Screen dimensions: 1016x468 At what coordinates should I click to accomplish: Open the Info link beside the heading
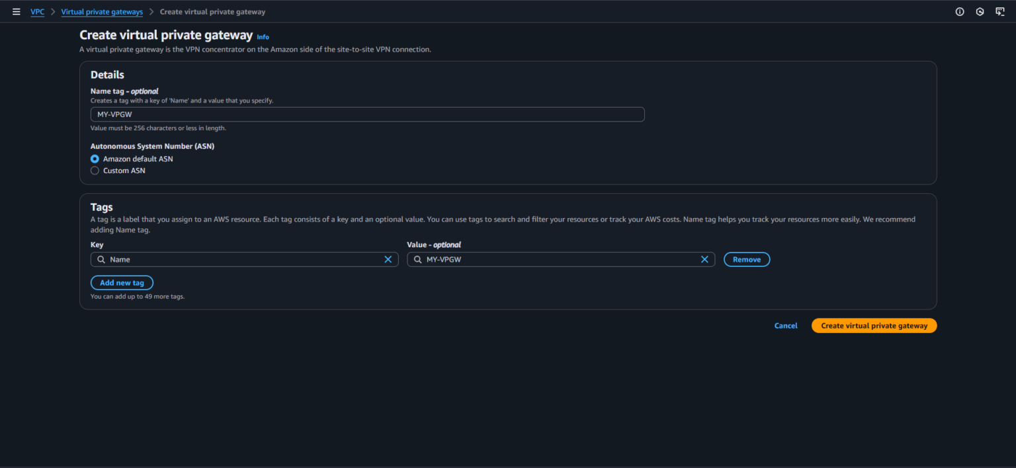tap(263, 37)
